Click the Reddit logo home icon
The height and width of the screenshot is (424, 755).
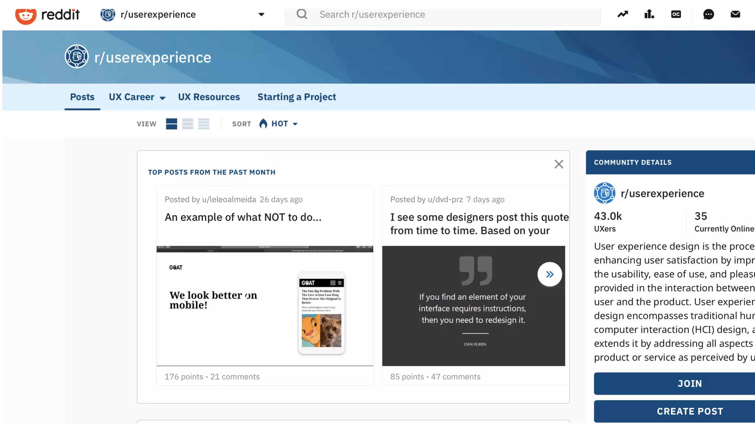(x=26, y=15)
